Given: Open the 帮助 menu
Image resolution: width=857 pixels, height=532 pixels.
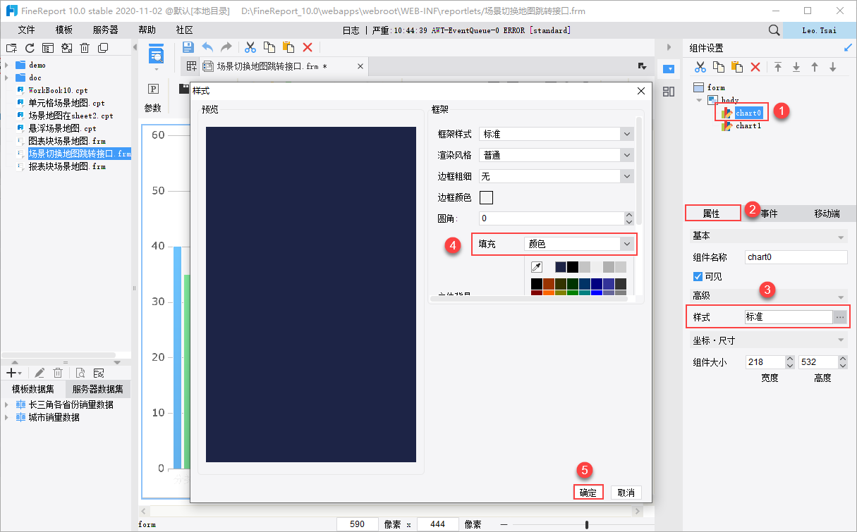Looking at the screenshot, I should tap(147, 30).
